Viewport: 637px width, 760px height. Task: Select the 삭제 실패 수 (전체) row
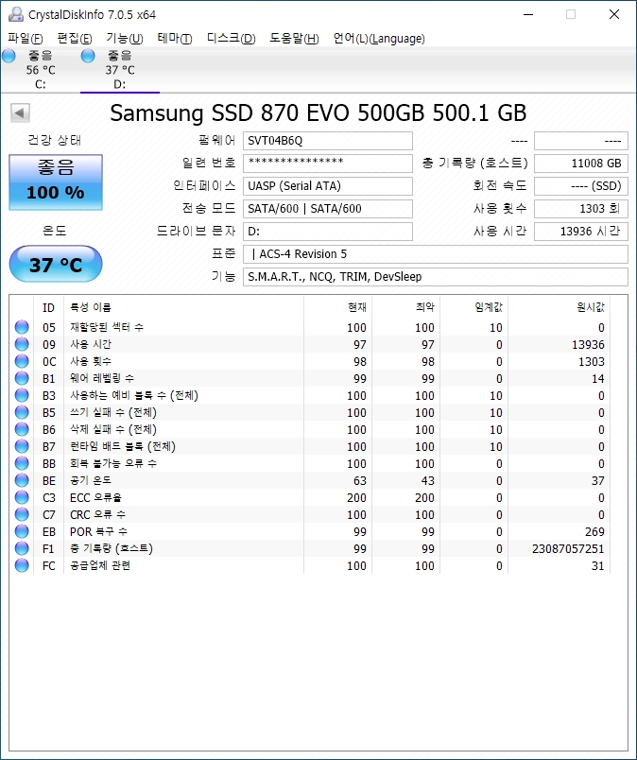[x=310, y=429]
